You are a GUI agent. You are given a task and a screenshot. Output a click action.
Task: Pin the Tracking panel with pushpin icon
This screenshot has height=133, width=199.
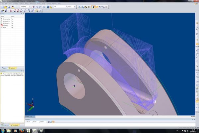(193, 119)
